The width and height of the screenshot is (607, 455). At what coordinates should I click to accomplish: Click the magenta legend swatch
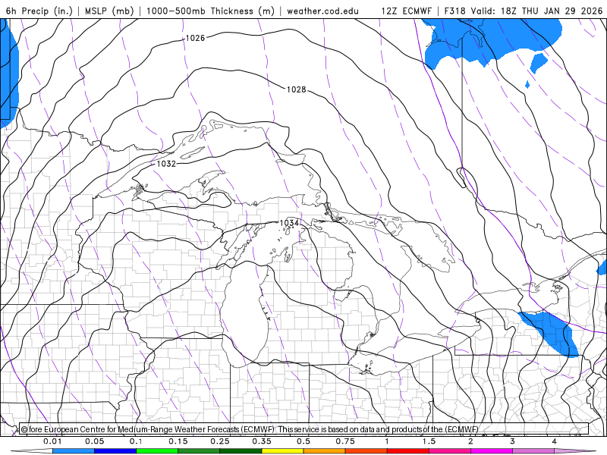(x=492, y=451)
